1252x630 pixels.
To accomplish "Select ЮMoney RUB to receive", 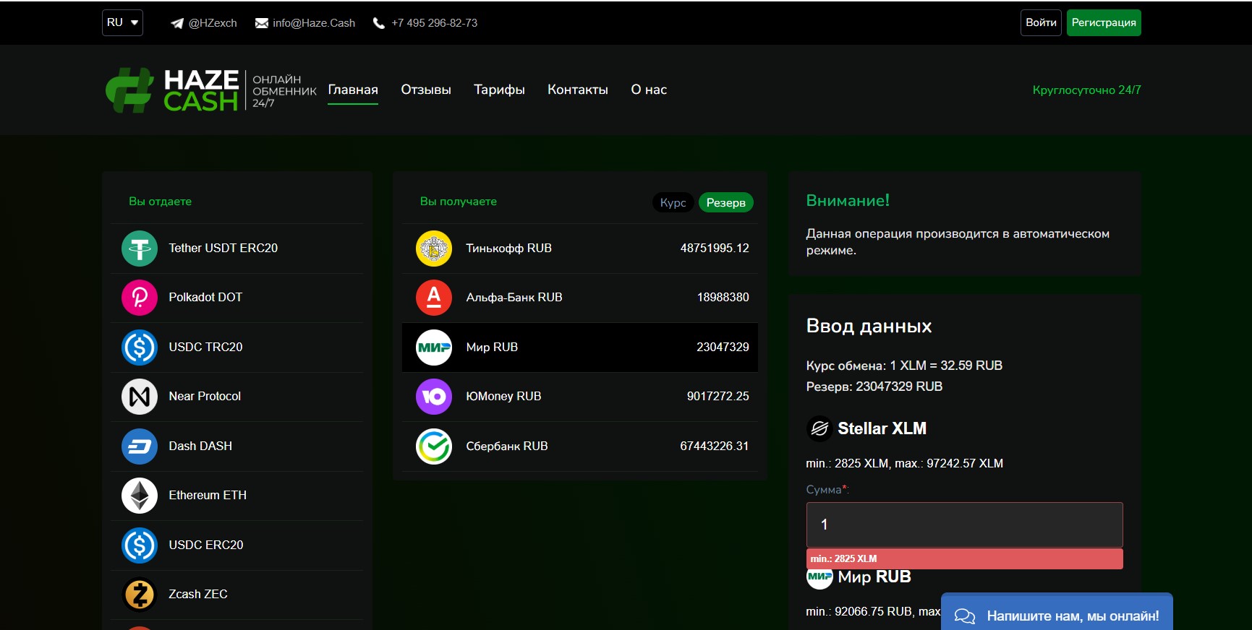I will pos(579,397).
